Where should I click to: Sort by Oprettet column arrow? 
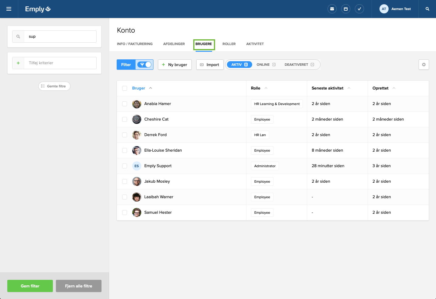(394, 88)
